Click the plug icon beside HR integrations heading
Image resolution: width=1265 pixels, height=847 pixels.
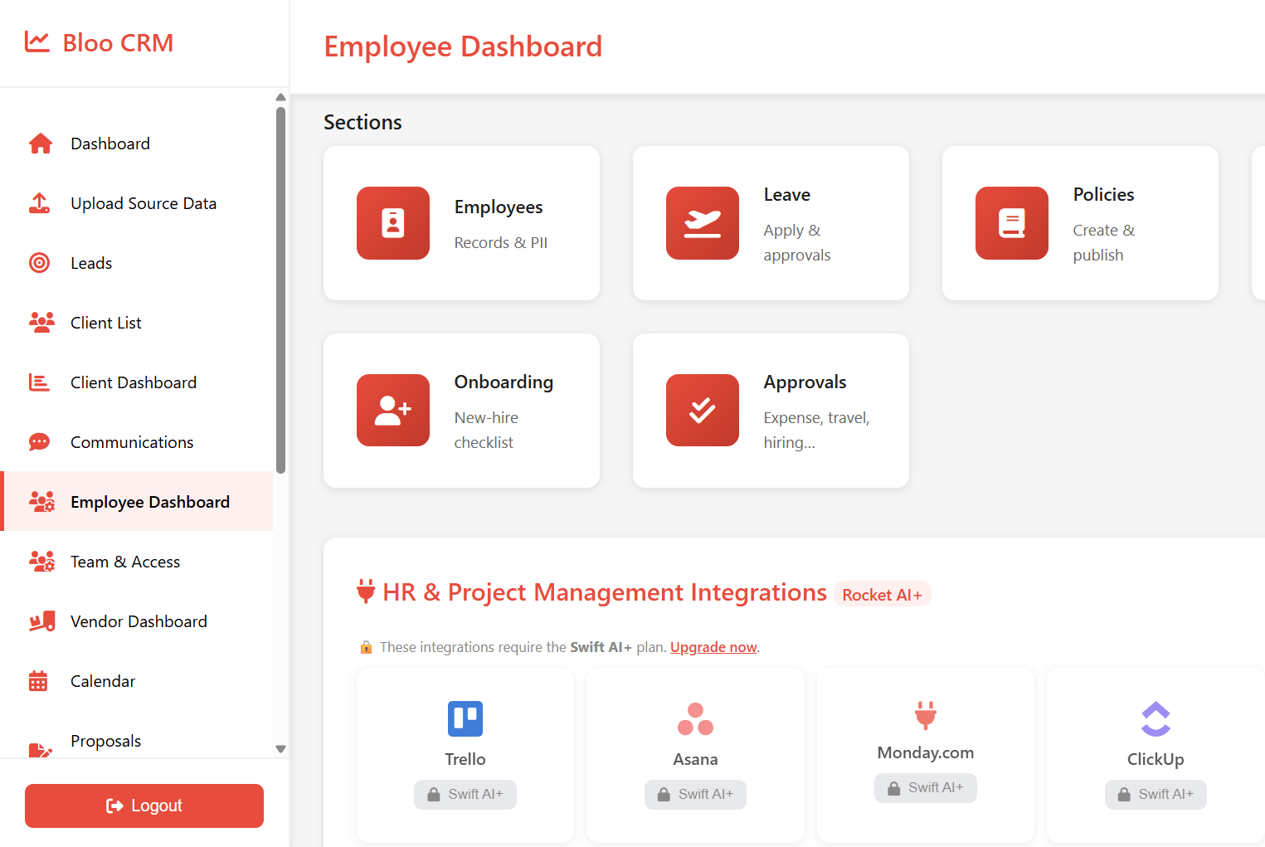[x=366, y=591]
